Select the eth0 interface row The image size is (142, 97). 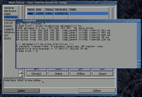[x=68, y=13]
